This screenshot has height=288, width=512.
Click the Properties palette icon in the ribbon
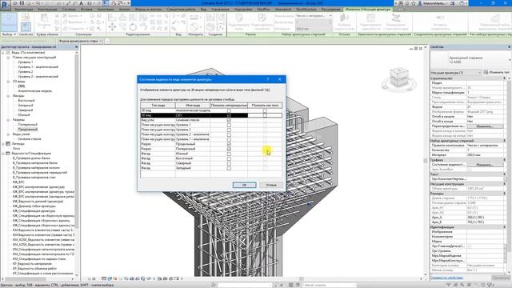point(26,26)
